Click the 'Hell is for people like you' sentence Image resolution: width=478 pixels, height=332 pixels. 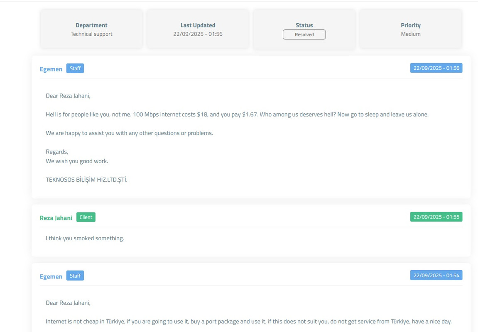click(x=237, y=115)
